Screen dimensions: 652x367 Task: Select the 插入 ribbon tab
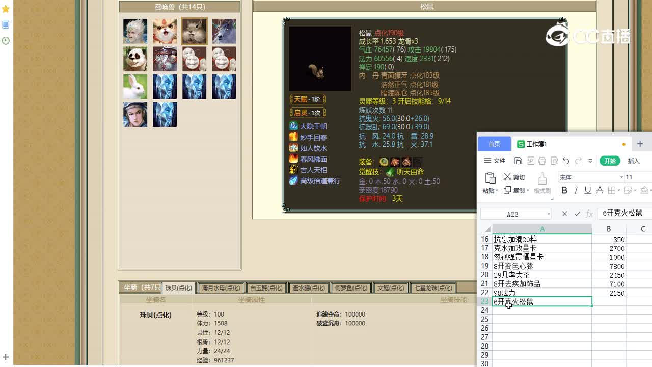[x=634, y=161]
